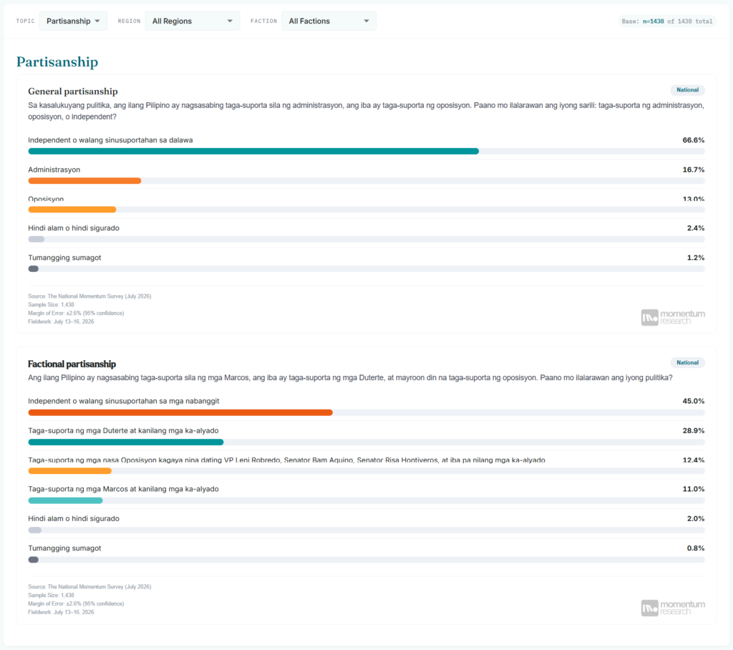Click the Momentum Research logo in Factional partisanship card
This screenshot has height=650, width=733.
coord(673,608)
